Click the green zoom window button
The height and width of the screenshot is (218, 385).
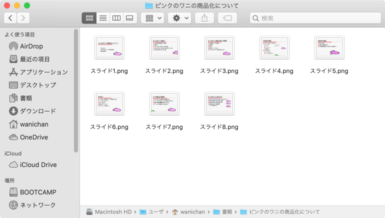tap(27, 5)
